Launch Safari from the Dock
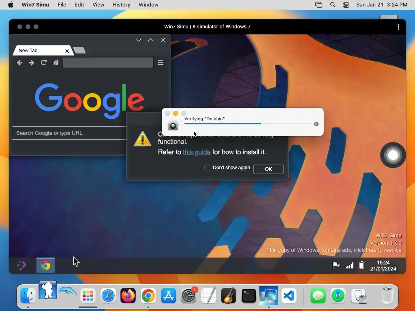The width and height of the screenshot is (415, 311). 108,295
